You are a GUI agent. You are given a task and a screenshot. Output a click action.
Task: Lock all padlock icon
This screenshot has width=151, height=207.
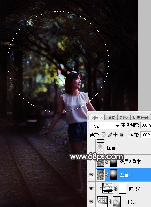pos(121,135)
